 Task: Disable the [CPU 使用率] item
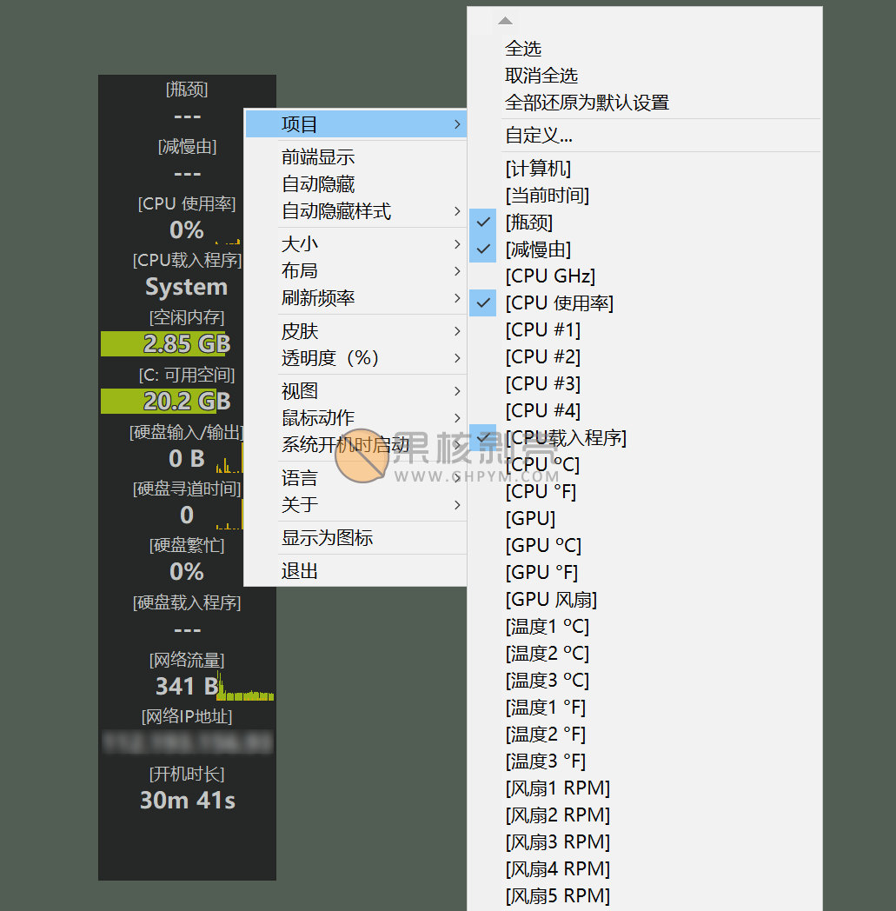click(557, 303)
